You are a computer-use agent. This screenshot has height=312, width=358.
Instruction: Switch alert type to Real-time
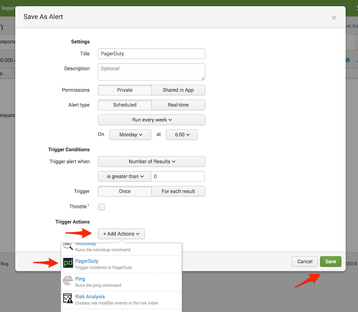(178, 105)
